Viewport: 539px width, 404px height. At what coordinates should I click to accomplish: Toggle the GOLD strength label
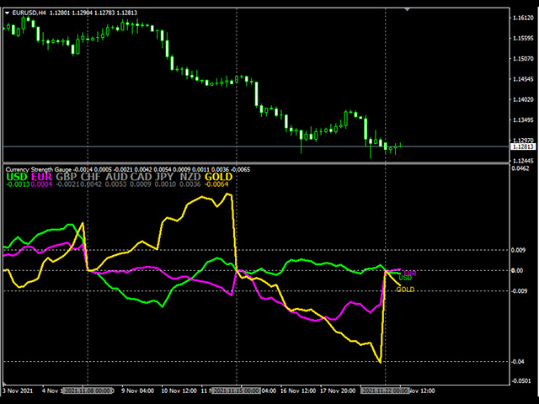[219, 178]
